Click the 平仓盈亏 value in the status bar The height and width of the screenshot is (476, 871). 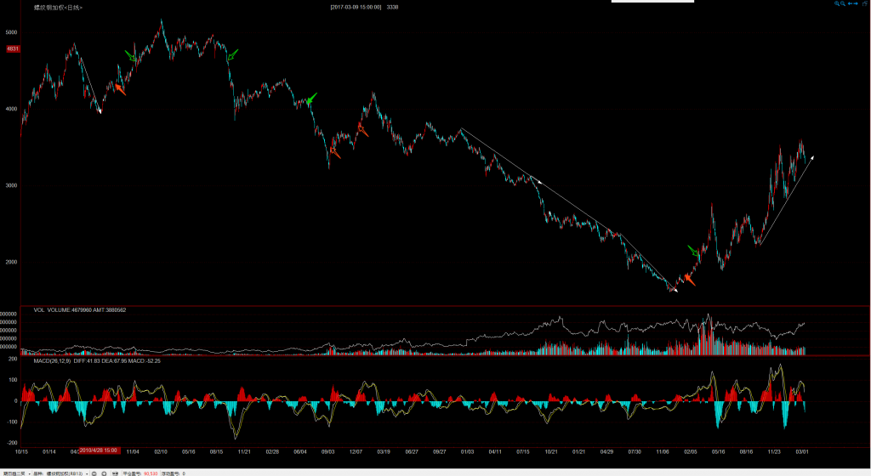tap(151, 473)
